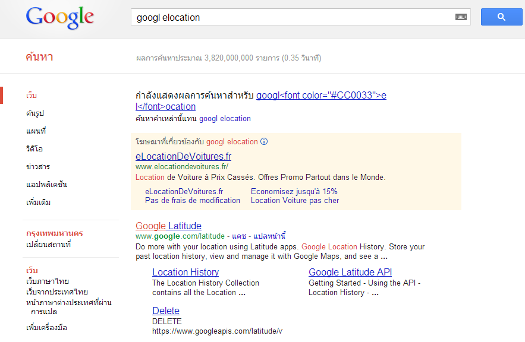
Task: Switch to ค้นรูป image search
Action: coord(35,113)
